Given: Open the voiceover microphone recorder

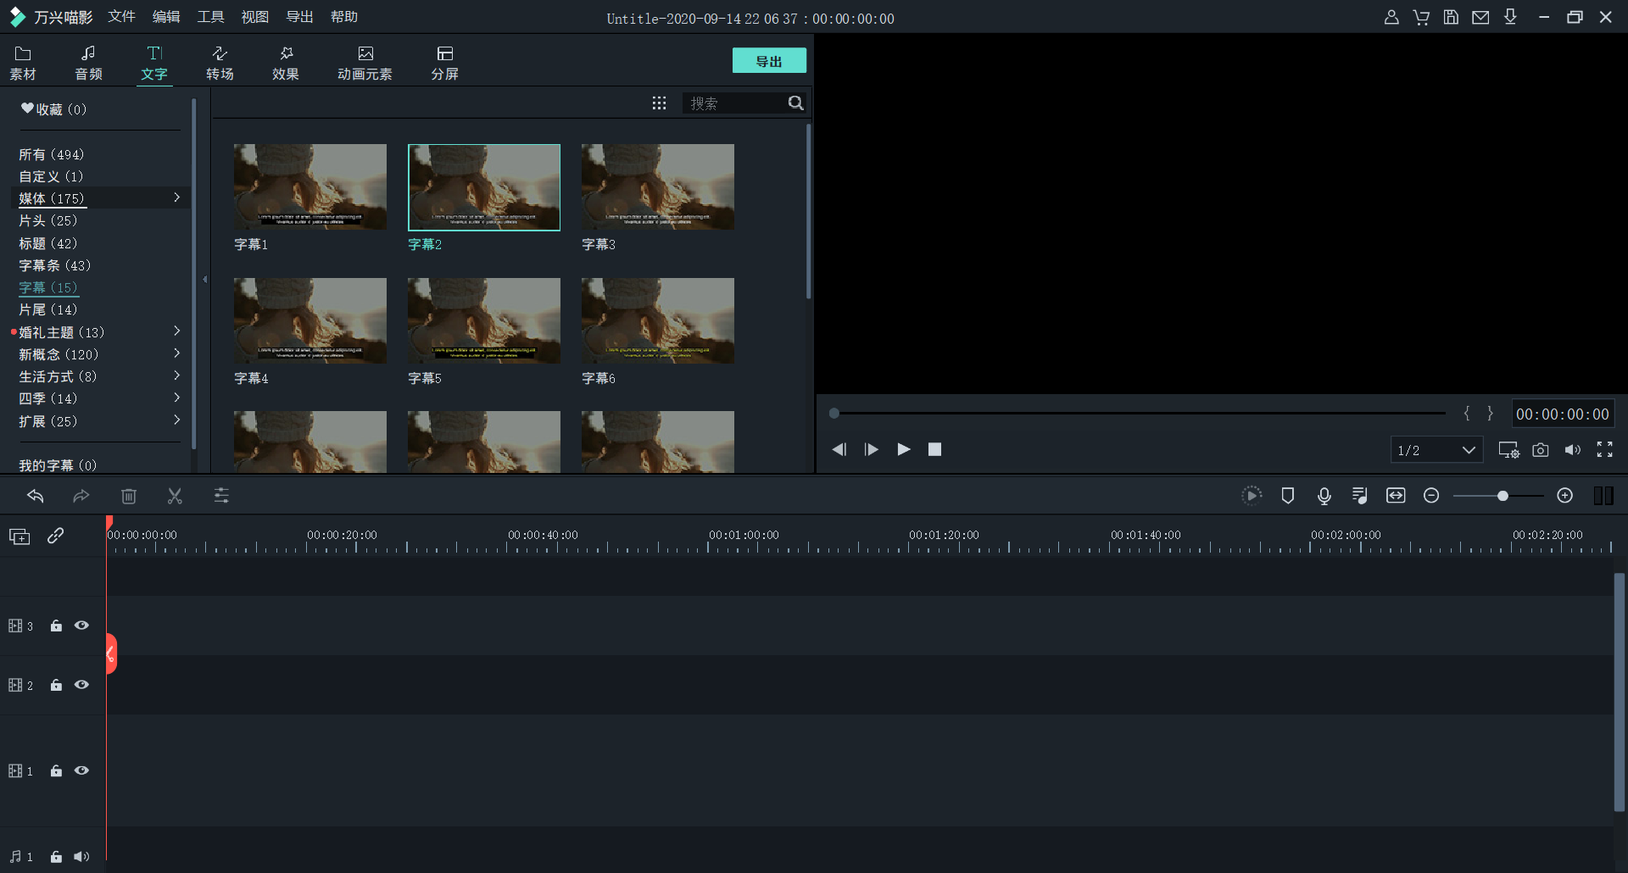Looking at the screenshot, I should (x=1324, y=496).
